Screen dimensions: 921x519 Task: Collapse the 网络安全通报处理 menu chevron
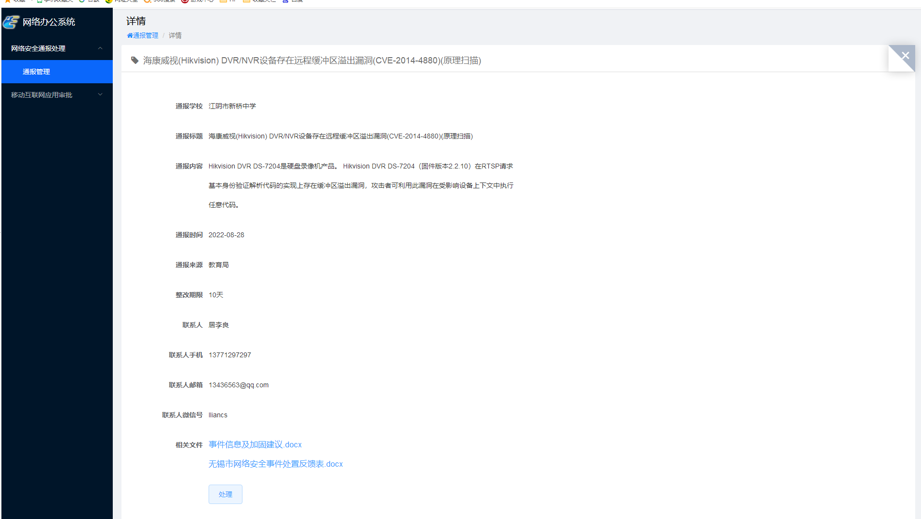tap(100, 48)
